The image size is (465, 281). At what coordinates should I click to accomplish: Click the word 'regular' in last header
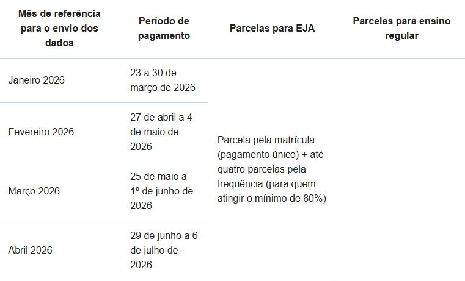[401, 35]
